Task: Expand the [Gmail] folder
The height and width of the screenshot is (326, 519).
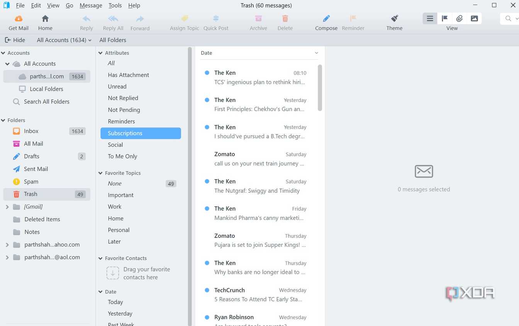Action: coord(7,207)
